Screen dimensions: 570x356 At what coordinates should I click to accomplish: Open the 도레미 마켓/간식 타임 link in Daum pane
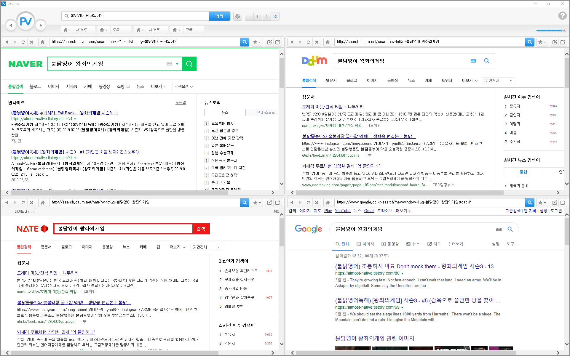pyautogui.click(x=333, y=107)
